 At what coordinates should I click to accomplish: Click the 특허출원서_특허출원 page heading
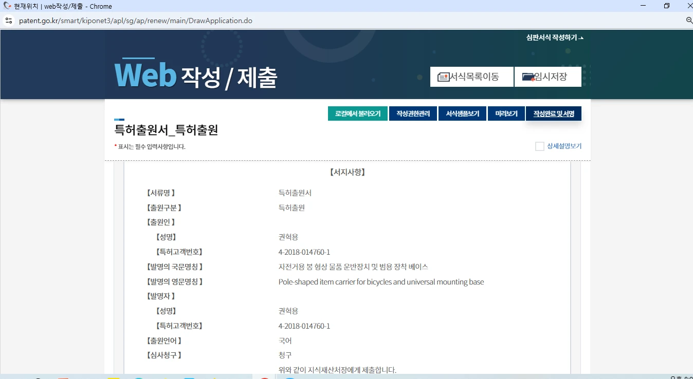click(166, 130)
